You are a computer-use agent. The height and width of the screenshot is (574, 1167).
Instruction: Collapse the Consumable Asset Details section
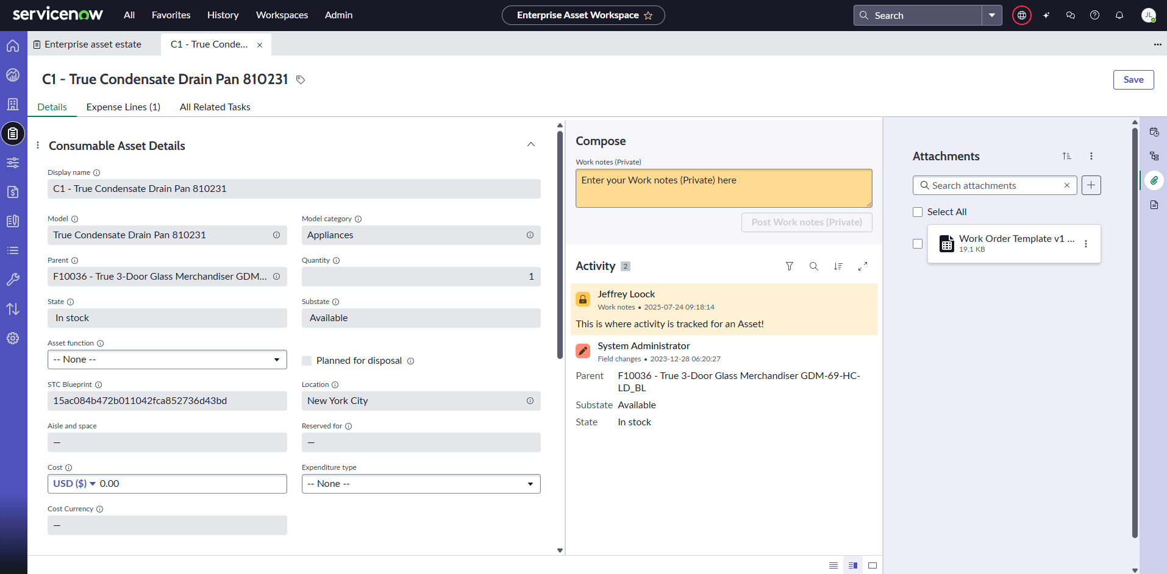click(x=531, y=144)
